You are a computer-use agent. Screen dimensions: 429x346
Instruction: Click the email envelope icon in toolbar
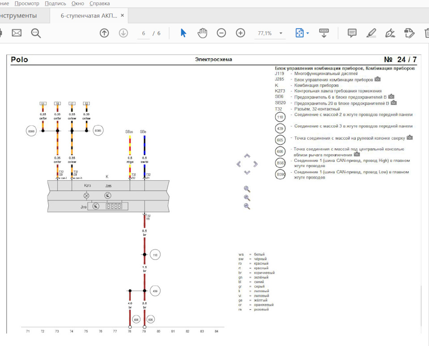pos(17,33)
